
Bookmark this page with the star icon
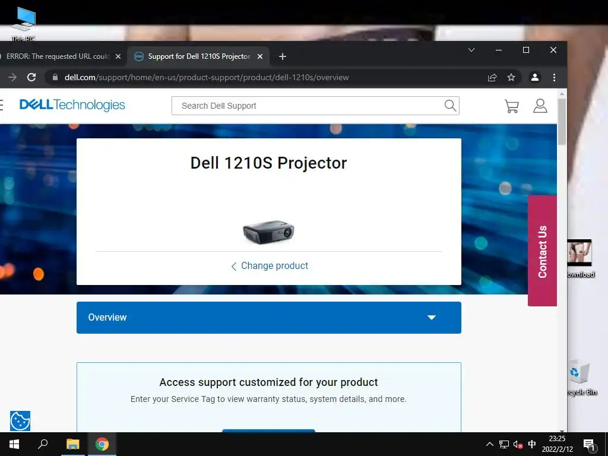click(x=511, y=78)
